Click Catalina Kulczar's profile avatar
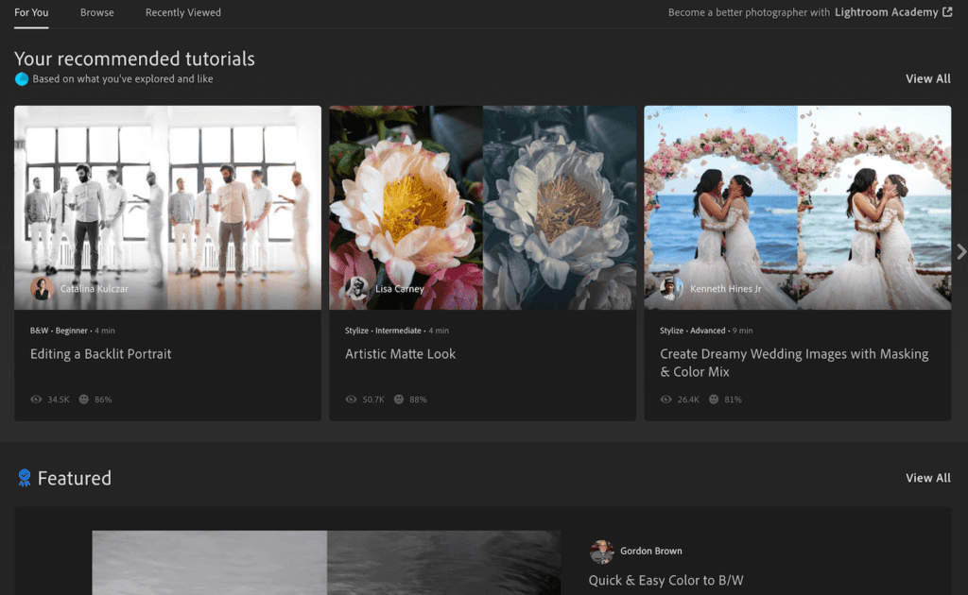The width and height of the screenshot is (968, 595). click(x=42, y=288)
